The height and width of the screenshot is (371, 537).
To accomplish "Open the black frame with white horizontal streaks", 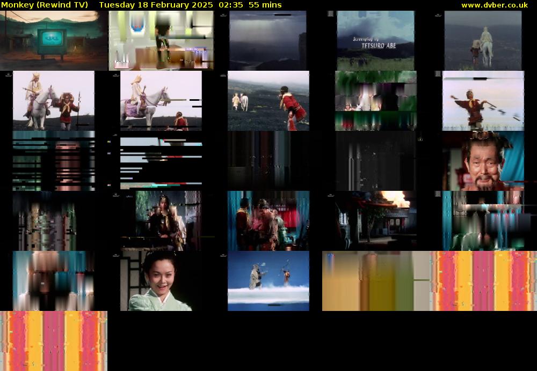I will 161,161.
